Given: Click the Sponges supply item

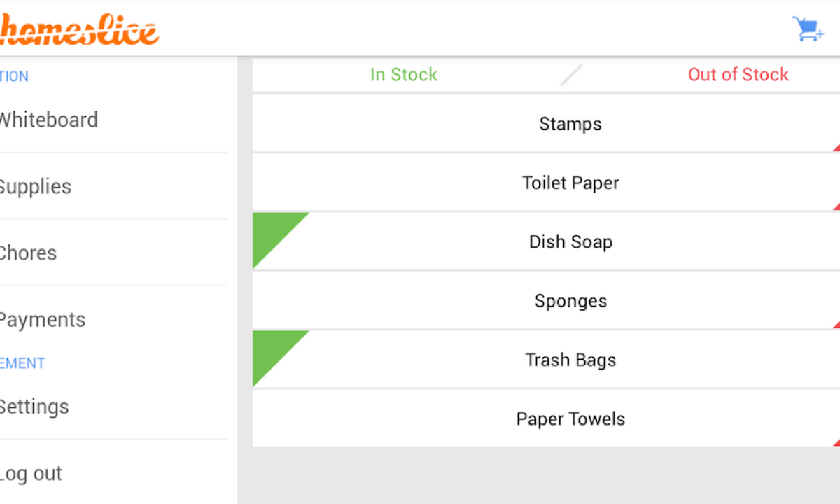Looking at the screenshot, I should (570, 301).
